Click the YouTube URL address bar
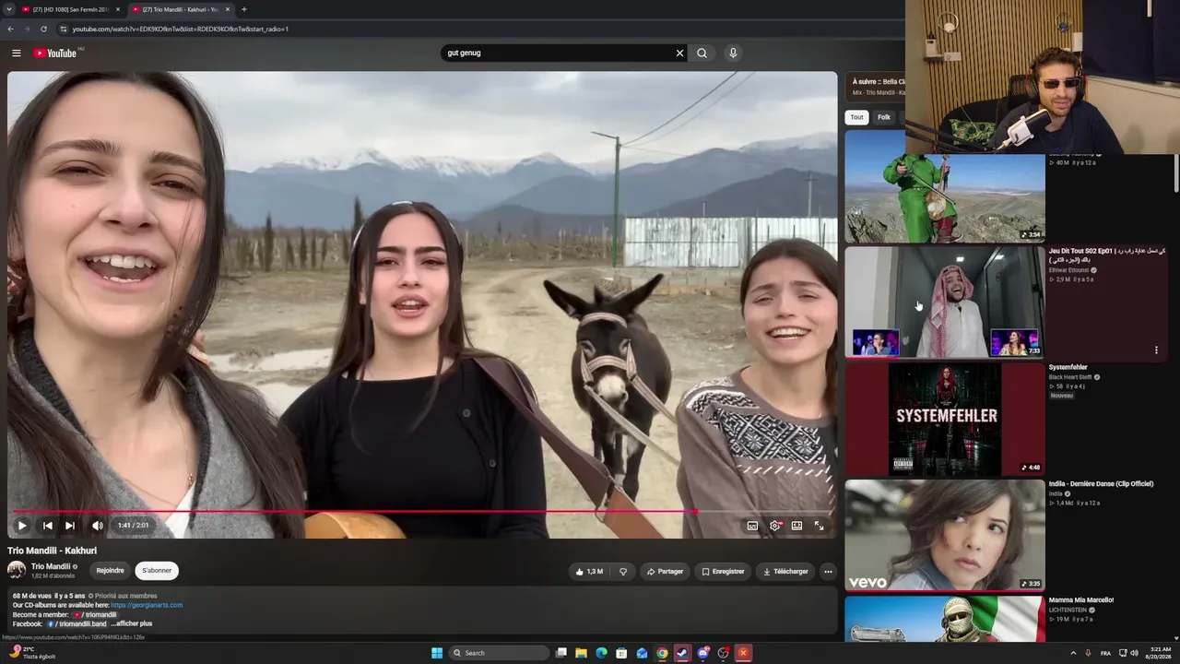 pos(479,29)
